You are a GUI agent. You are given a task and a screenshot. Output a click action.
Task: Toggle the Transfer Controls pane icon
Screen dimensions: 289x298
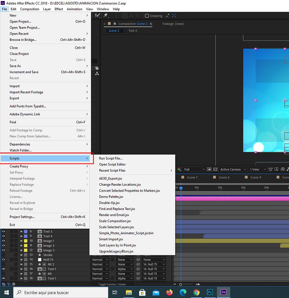9,284
